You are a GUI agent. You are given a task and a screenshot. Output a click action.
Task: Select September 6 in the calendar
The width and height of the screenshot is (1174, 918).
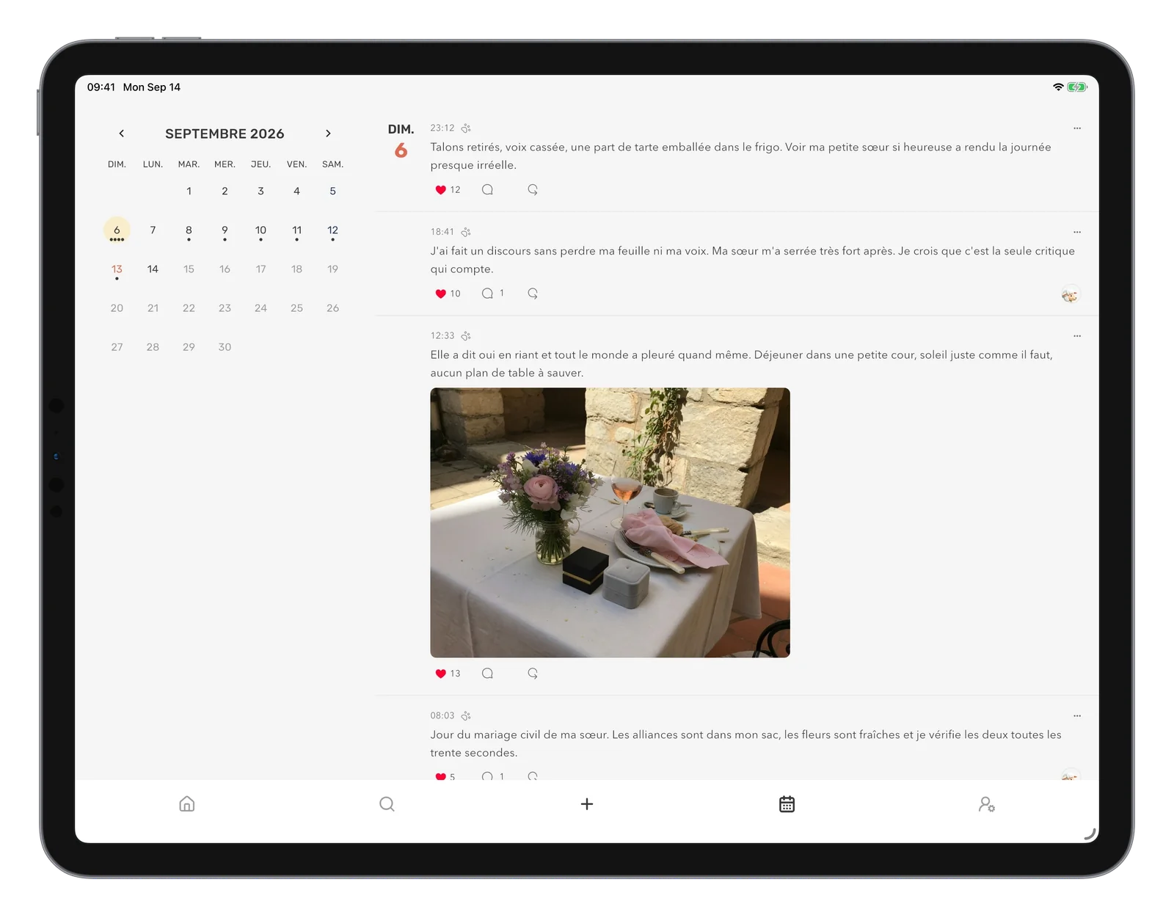tap(117, 230)
